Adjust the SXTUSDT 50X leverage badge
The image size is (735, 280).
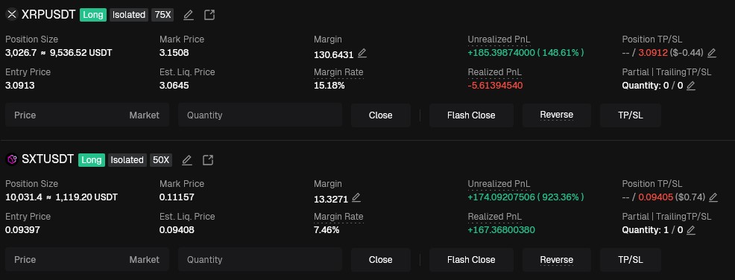point(161,160)
